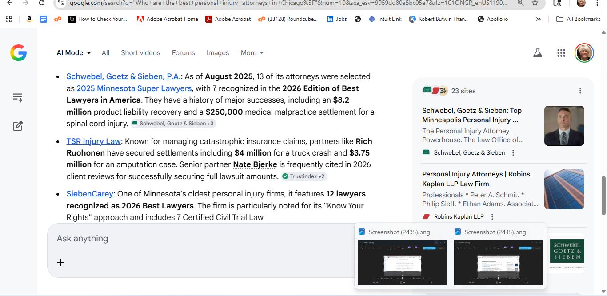
Task: Open the TSR Injury Law link
Action: pyautogui.click(x=94, y=141)
